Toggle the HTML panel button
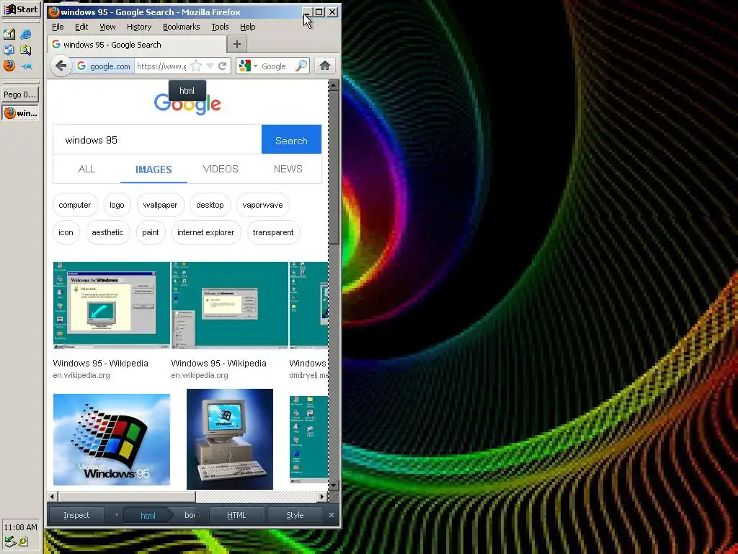 236,515
